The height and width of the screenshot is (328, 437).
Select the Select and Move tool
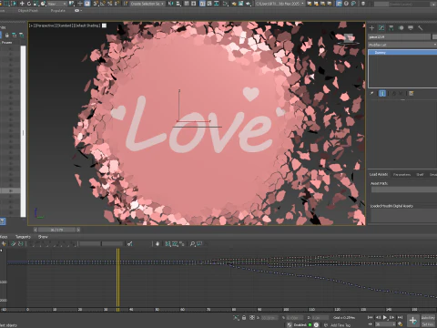22,4
